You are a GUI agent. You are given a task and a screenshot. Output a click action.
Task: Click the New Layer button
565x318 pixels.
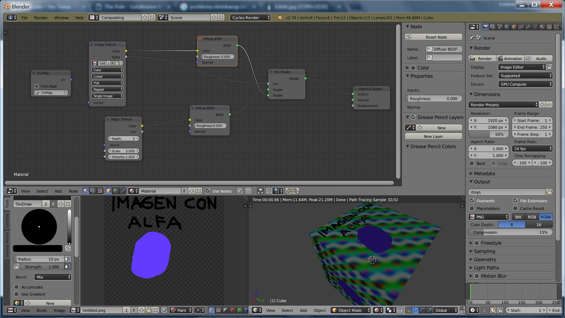tap(433, 136)
